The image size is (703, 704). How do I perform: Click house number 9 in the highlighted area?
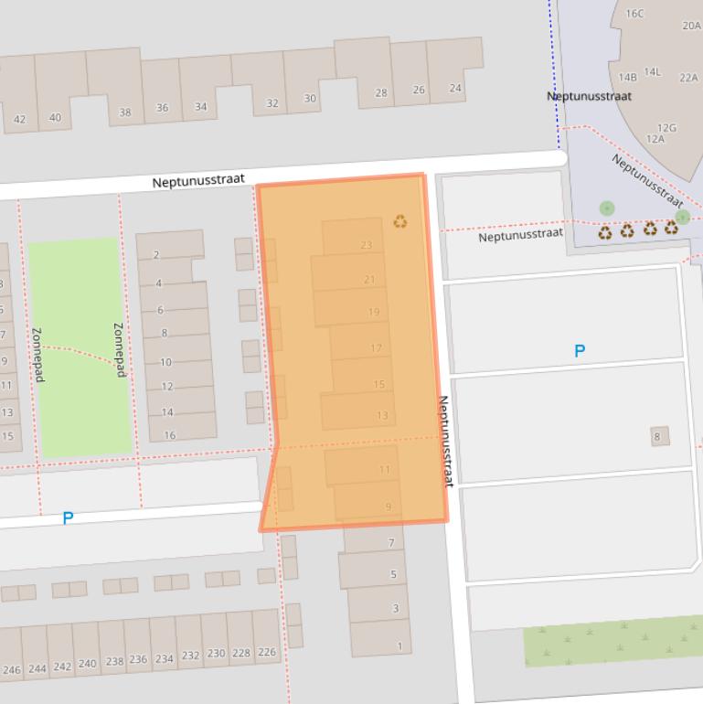[389, 507]
